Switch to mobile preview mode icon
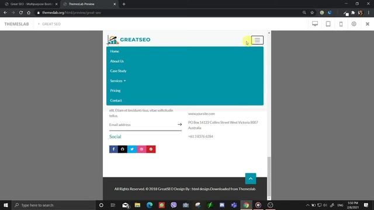The height and width of the screenshot is (210, 374). (341, 24)
